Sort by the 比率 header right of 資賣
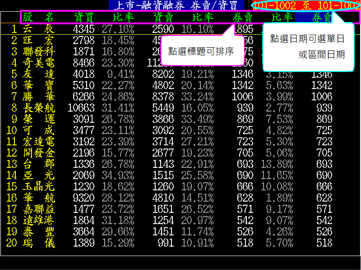The height and width of the screenshot is (270, 361). [x=203, y=18]
